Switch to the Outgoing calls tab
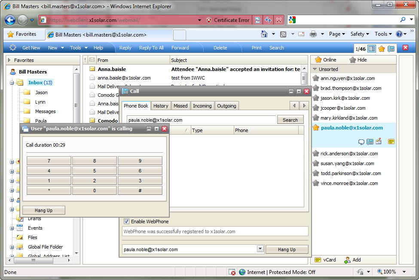The image size is (419, 280). (x=226, y=106)
